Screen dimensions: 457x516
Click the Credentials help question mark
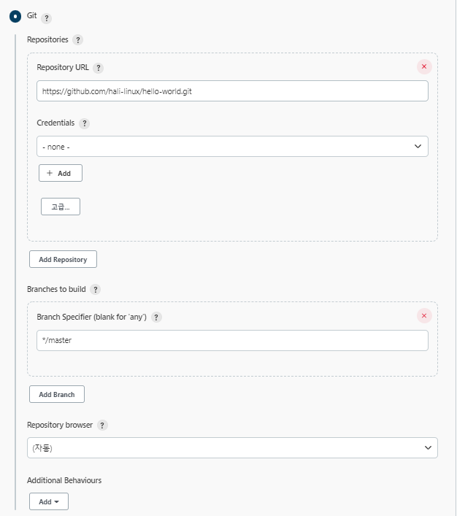pyautogui.click(x=84, y=123)
